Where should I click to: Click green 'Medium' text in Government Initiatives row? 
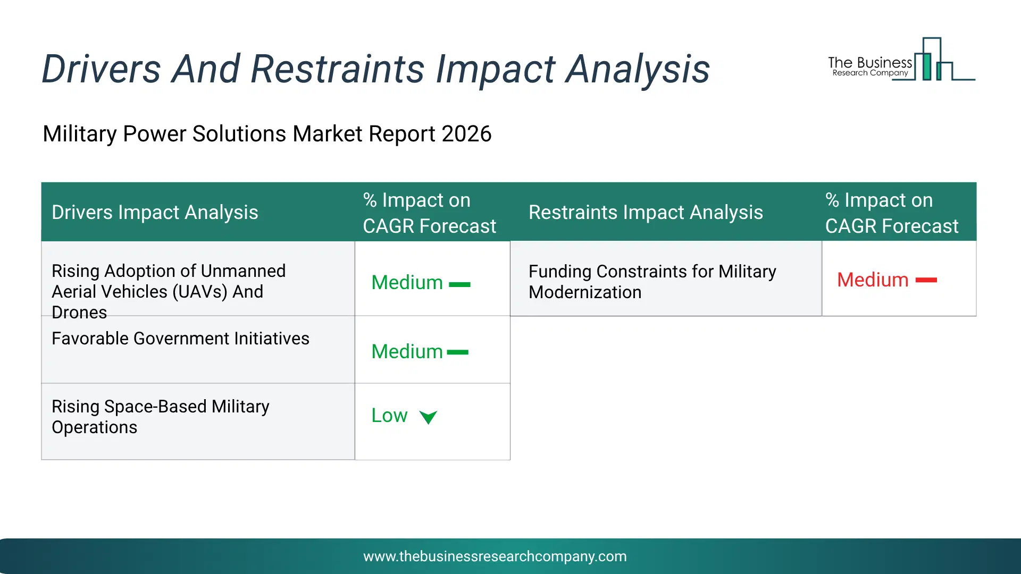coord(407,351)
